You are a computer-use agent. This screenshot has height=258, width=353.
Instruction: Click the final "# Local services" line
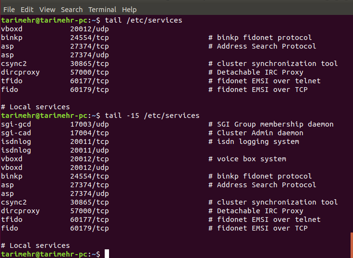coord(36,245)
